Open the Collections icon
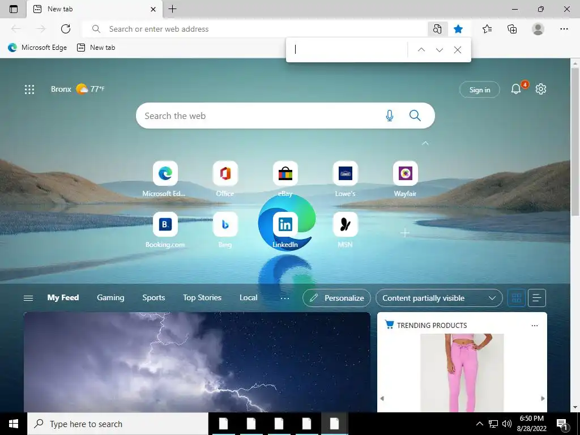Screen dimensions: 580x435 [512, 29]
